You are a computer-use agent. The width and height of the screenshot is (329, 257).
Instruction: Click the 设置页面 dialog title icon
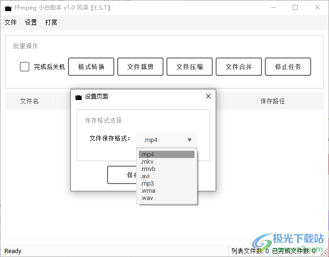pos(79,97)
